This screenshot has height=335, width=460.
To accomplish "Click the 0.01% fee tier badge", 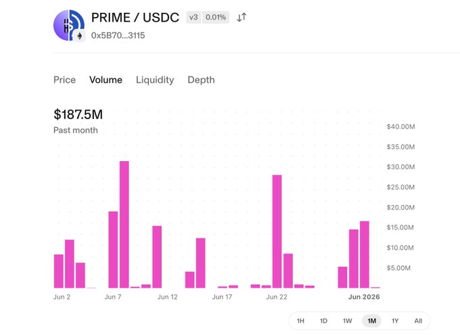I will pyautogui.click(x=216, y=18).
